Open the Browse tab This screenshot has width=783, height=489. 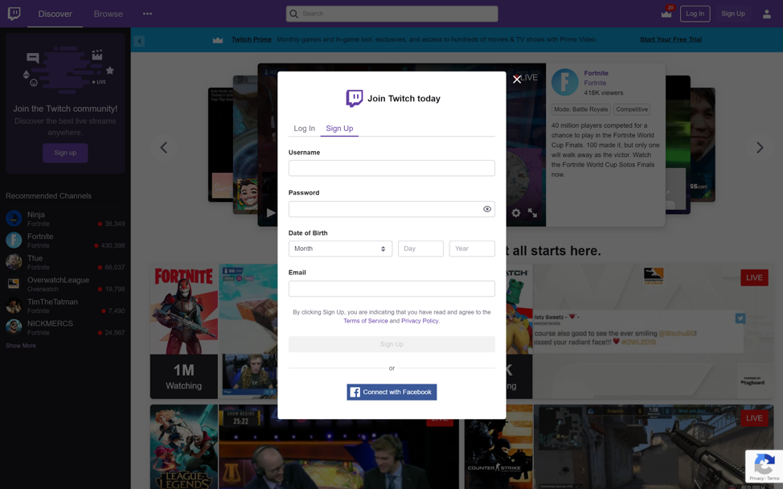click(109, 14)
